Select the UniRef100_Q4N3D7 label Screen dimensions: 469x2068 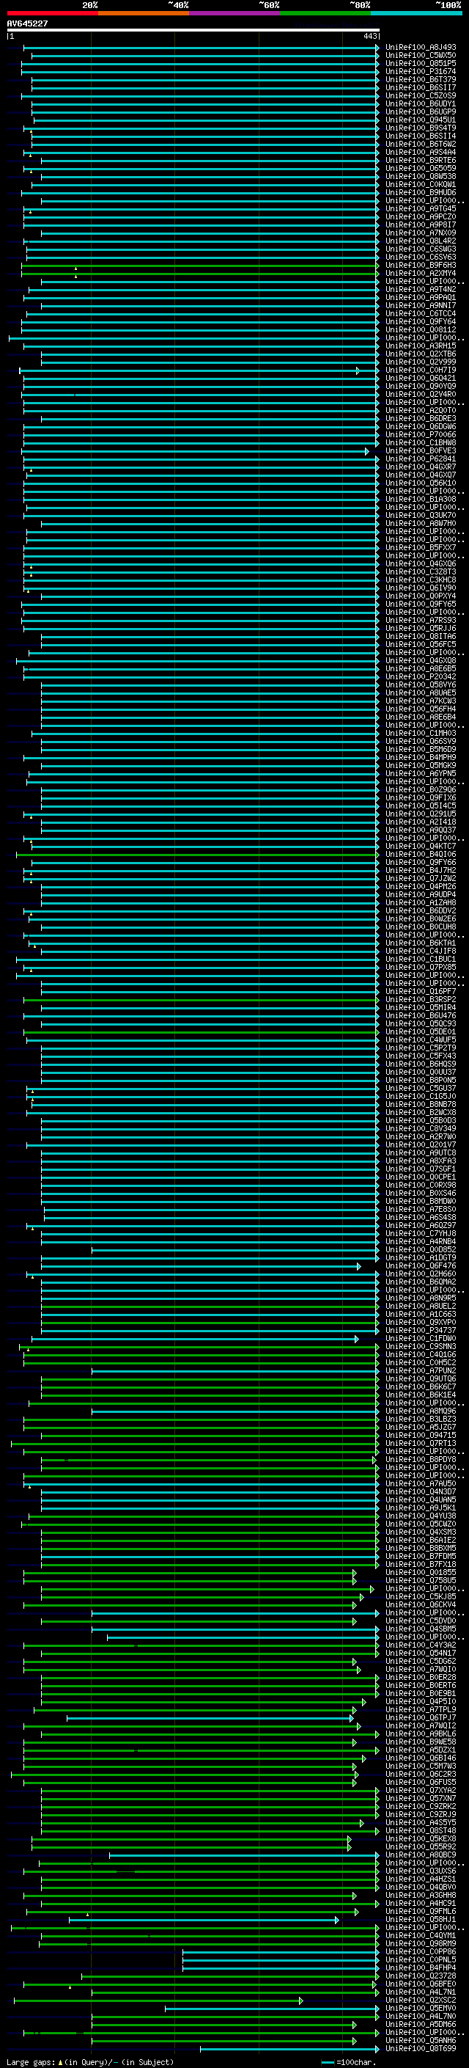click(420, 1492)
